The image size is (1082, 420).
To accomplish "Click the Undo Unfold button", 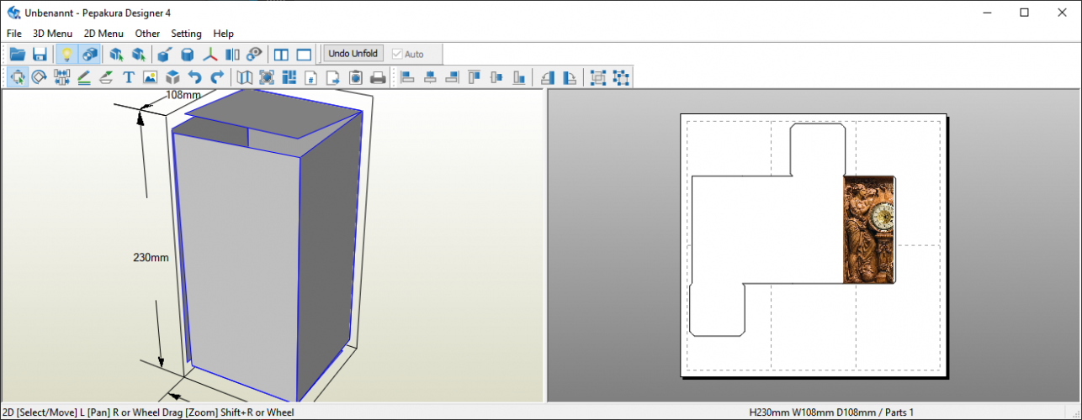I will click(x=354, y=54).
